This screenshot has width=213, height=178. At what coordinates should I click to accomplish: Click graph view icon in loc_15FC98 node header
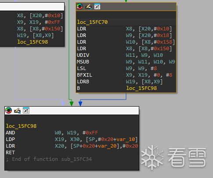pyautogui.click(x=26, y=111)
